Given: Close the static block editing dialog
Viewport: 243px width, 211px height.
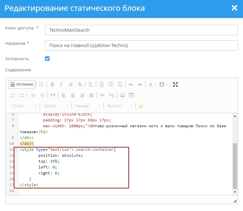Looking at the screenshot, I should (234, 8).
